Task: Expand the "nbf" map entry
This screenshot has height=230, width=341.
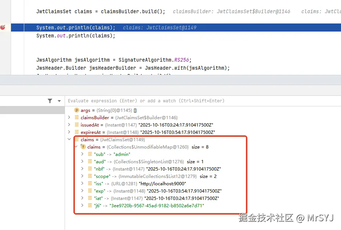Action: 82,169
